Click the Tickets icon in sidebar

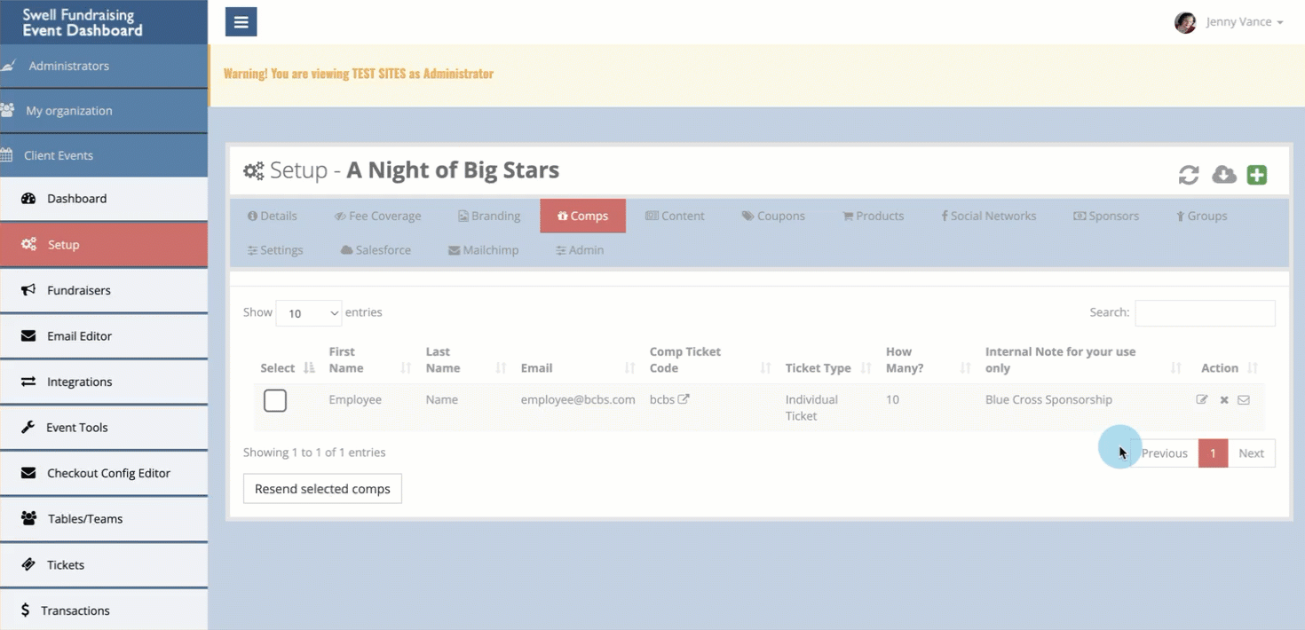28,564
